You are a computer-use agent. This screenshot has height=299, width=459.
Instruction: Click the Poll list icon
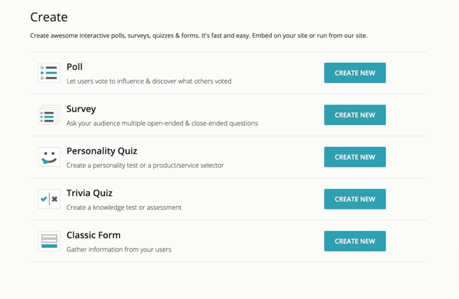[49, 73]
